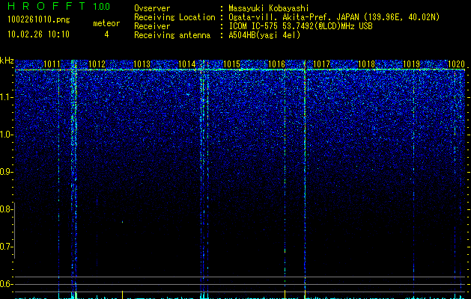Click the date 10.02.26 10:10
This screenshot has width=471, height=299.
(38, 34)
